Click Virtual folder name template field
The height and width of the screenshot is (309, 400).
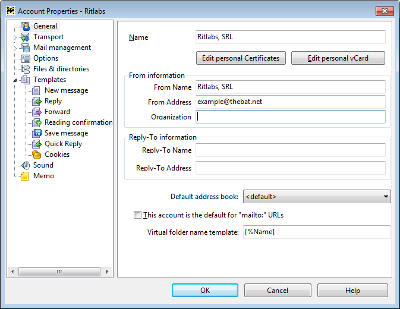pos(317,232)
